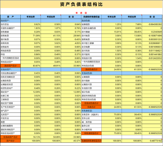This screenshot has width=163, height=146.
Task: Select the 流动负债: section cell
Action: 91,20
